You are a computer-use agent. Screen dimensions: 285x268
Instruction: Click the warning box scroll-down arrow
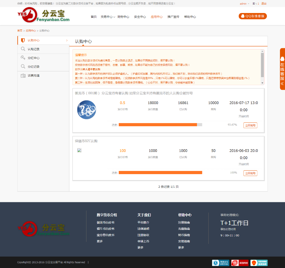pos(262,83)
